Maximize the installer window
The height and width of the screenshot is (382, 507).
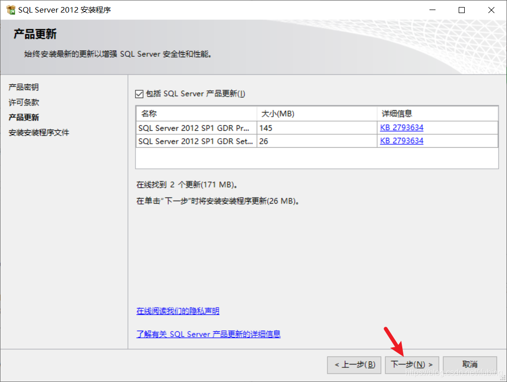click(462, 10)
